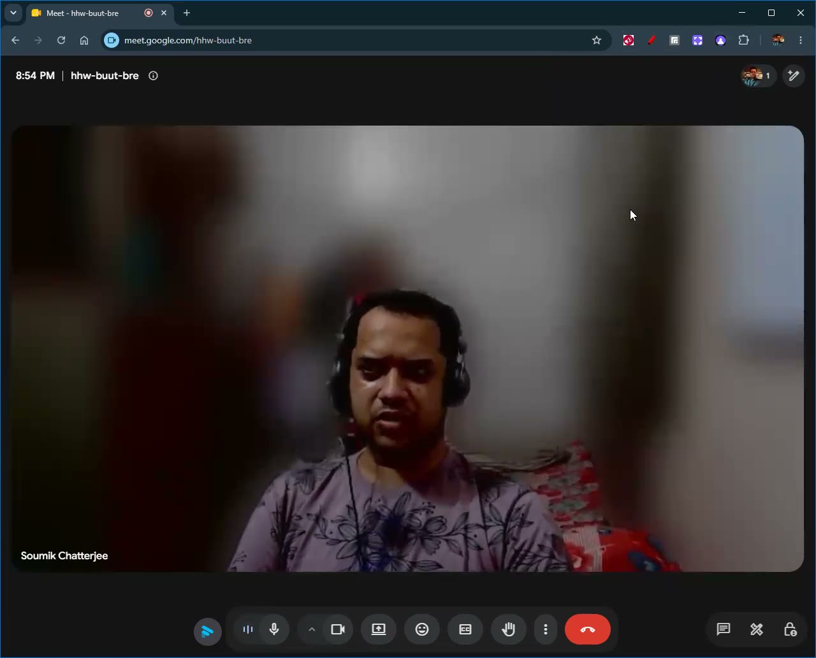Open a new browser tab
The width and height of the screenshot is (816, 658).
tap(187, 13)
